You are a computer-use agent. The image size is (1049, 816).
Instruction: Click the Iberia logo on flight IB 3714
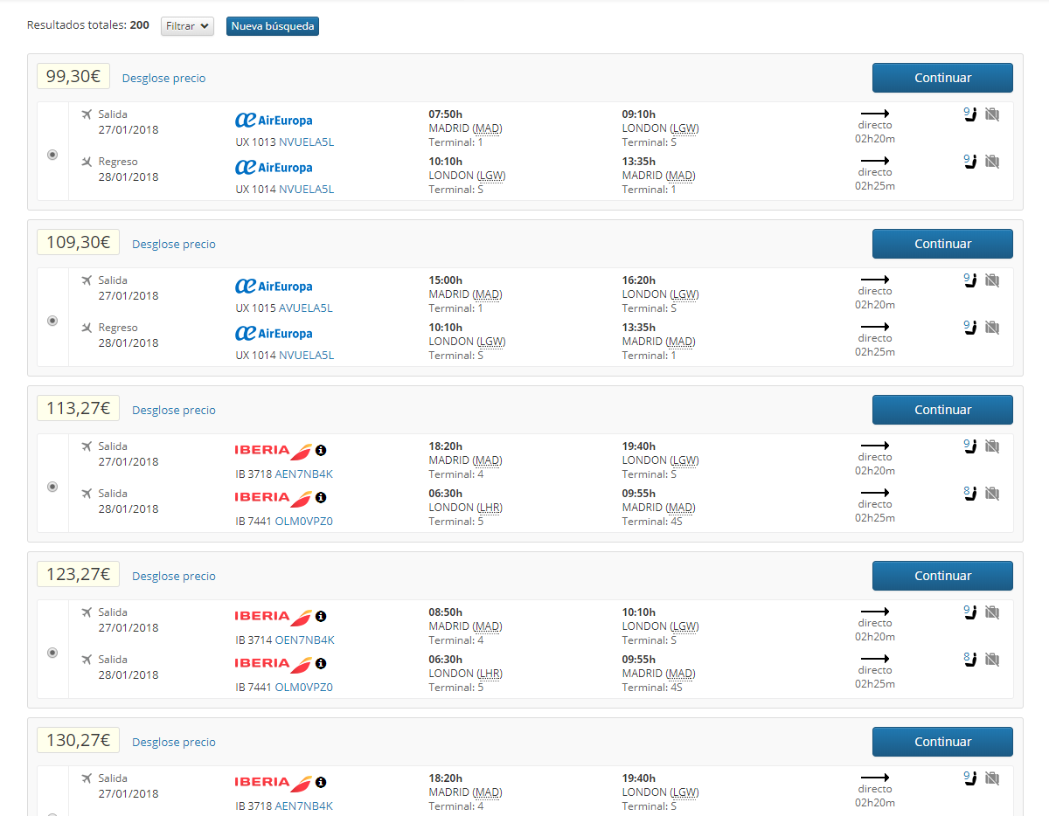pos(274,616)
